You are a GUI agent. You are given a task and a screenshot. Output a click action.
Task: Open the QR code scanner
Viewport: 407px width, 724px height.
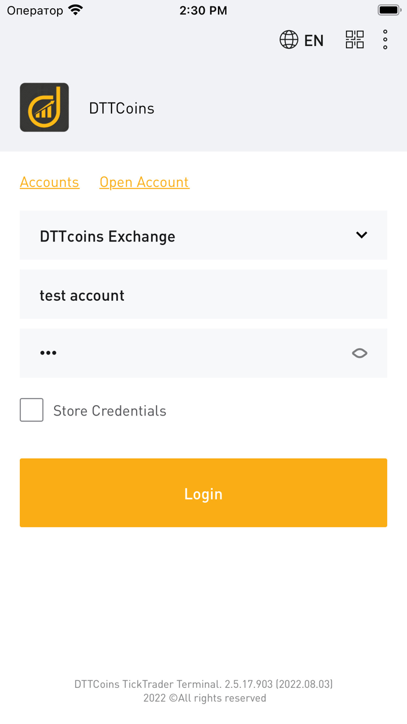355,40
